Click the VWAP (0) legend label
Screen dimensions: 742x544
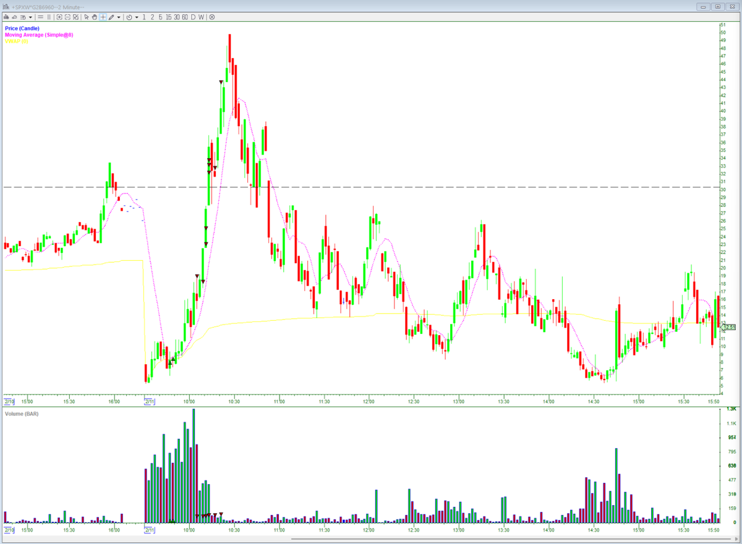click(x=17, y=41)
